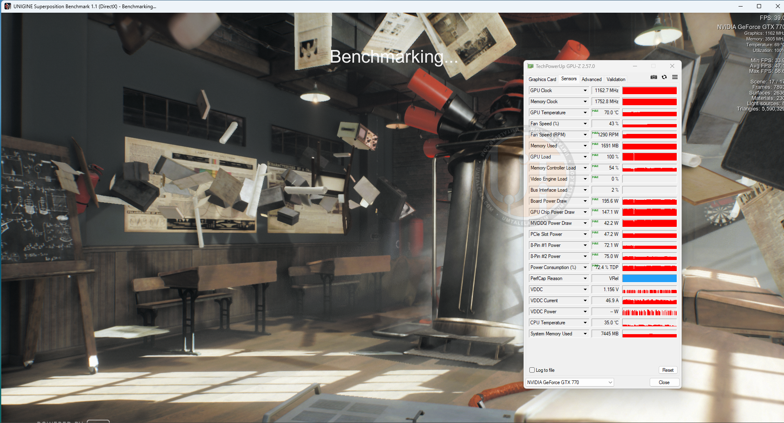Viewport: 784px width, 423px height.
Task: Select the Sensors tab
Action: (569, 79)
